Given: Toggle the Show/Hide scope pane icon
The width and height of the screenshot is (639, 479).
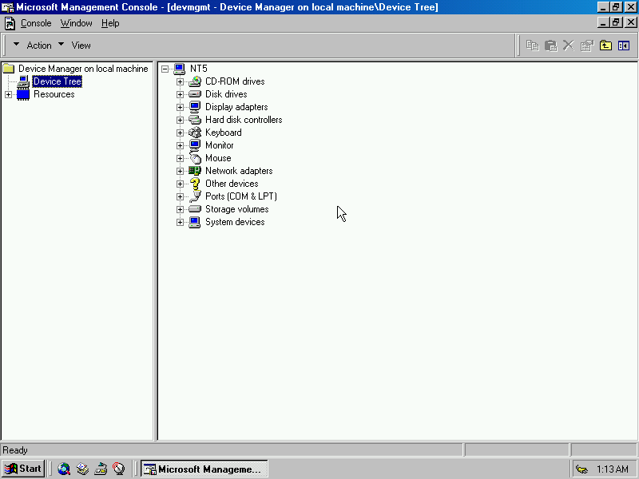Looking at the screenshot, I should pyautogui.click(x=624, y=46).
